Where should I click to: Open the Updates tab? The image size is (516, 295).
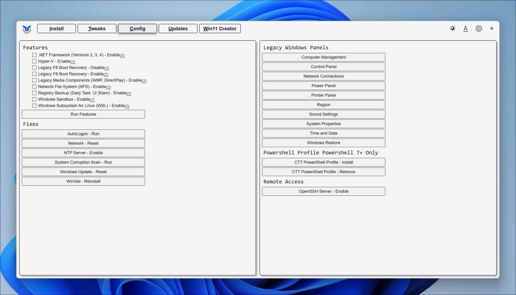pos(178,29)
